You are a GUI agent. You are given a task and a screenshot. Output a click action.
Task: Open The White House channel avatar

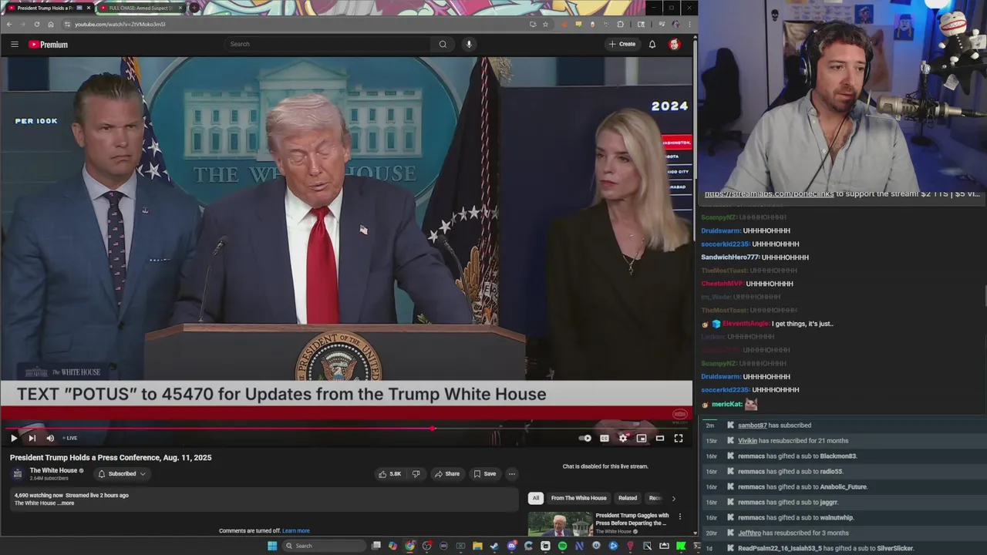[x=18, y=473]
